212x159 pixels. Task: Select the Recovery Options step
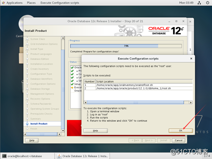(x=40, y=99)
